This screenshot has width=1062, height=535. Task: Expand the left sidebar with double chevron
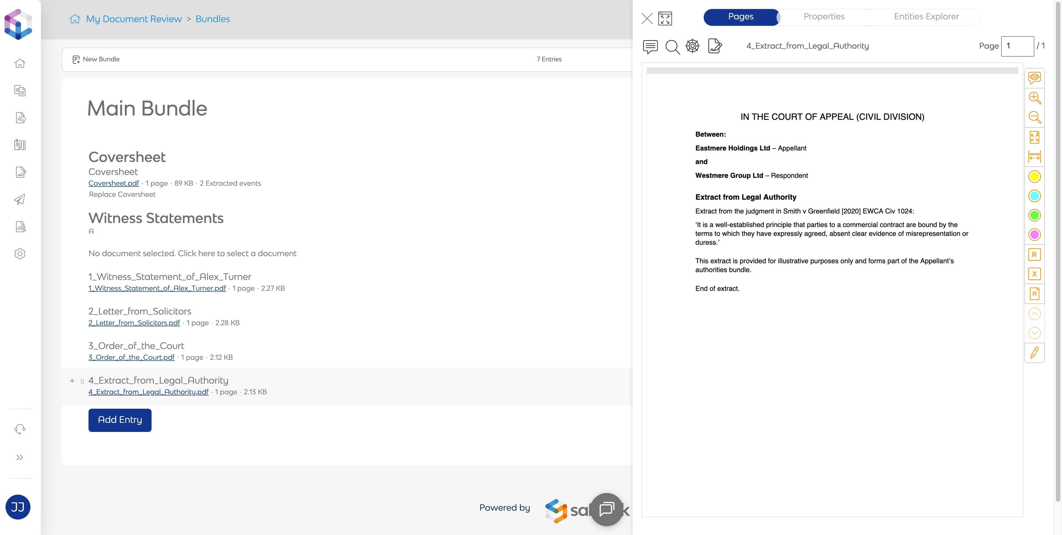click(19, 457)
